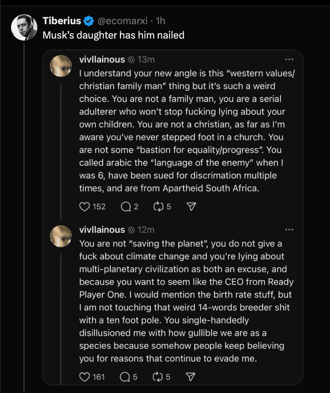Click the 1h timestamp on the tweet
The height and width of the screenshot is (393, 330).
point(160,21)
